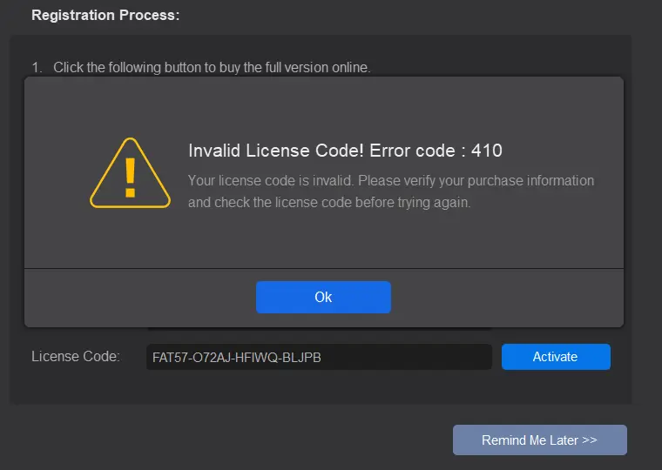Click the License Code: label
Viewport: 662px width, 470px height.
pyautogui.click(x=76, y=357)
